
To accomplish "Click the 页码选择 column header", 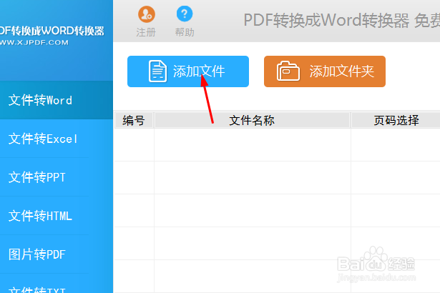I will click(x=396, y=121).
